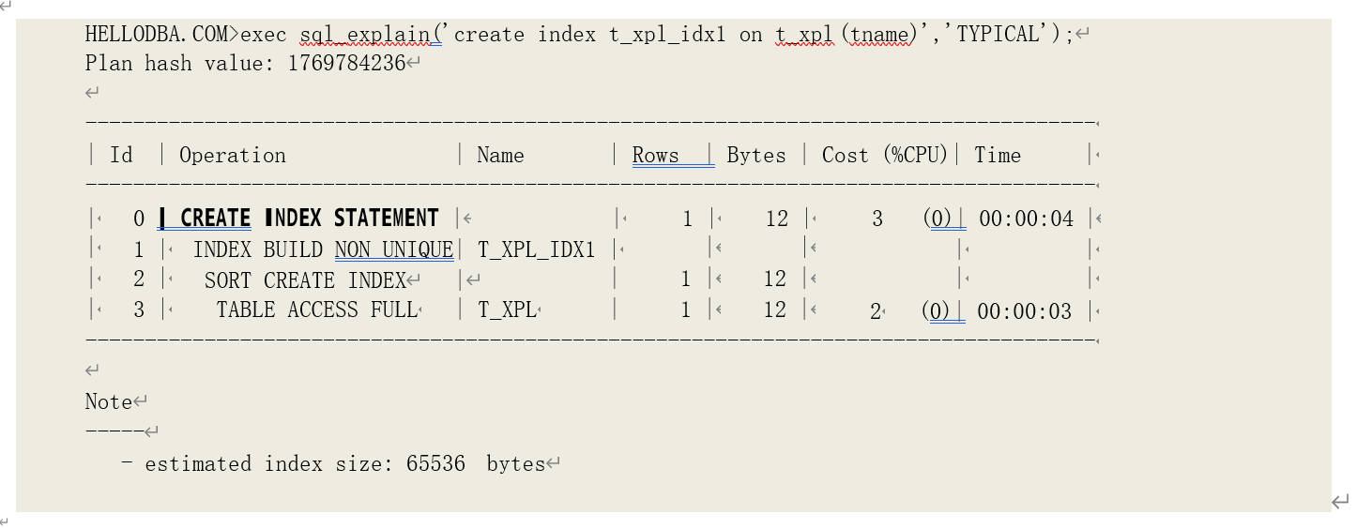The height and width of the screenshot is (529, 1372).
Task: Click the underlined NON UNIQUE text
Action: click(x=393, y=250)
